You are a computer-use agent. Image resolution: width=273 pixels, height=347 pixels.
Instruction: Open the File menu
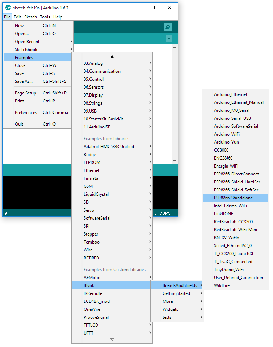coord(7,17)
